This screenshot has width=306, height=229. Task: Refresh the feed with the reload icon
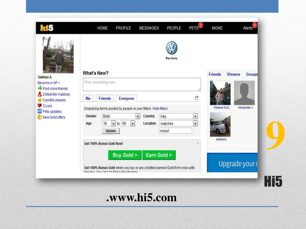tap(197, 98)
